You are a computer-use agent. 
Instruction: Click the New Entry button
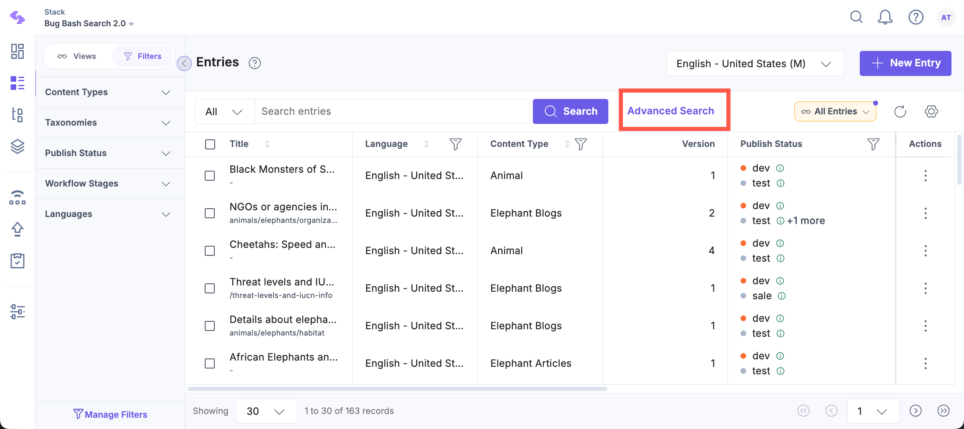[905, 63]
